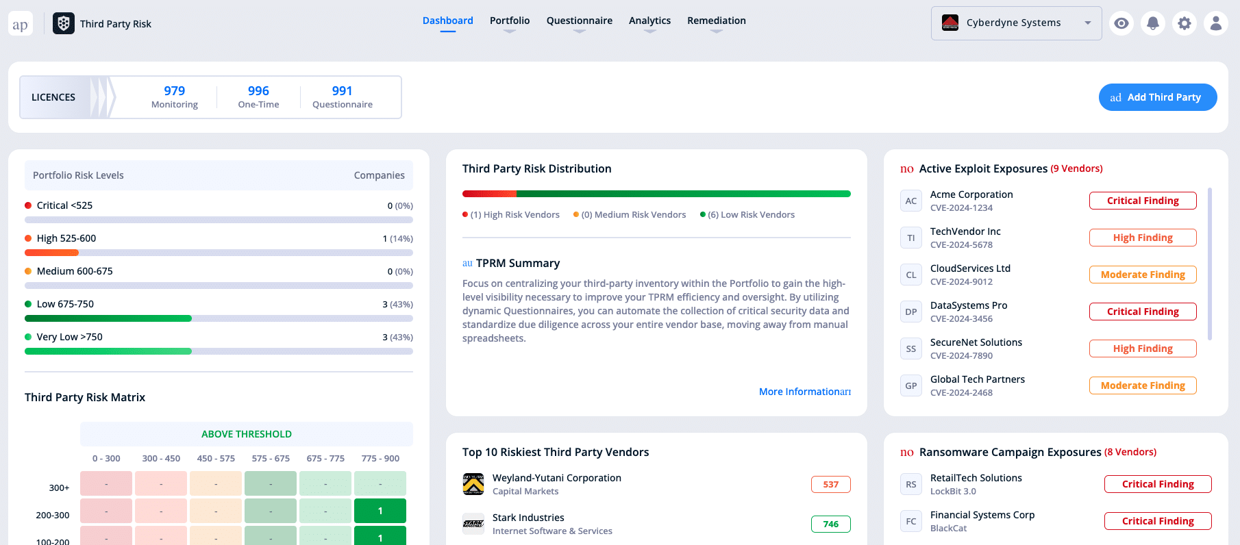Open the Remediation menu

pyautogui.click(x=717, y=21)
